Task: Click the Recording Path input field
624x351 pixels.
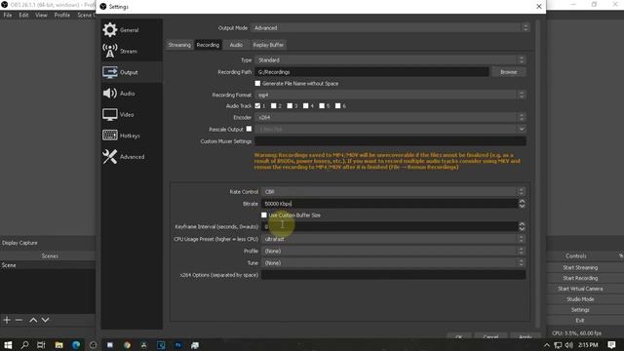Action: 371,72
